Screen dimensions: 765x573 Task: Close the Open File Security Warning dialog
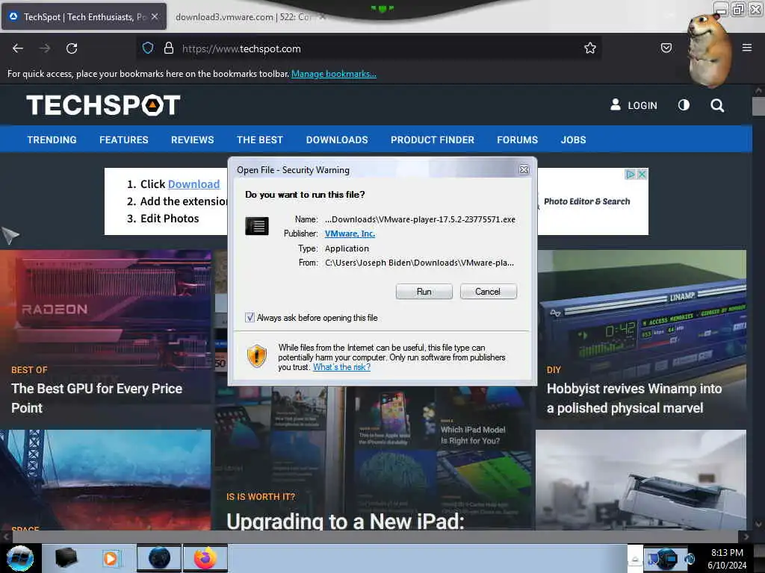[x=524, y=169]
